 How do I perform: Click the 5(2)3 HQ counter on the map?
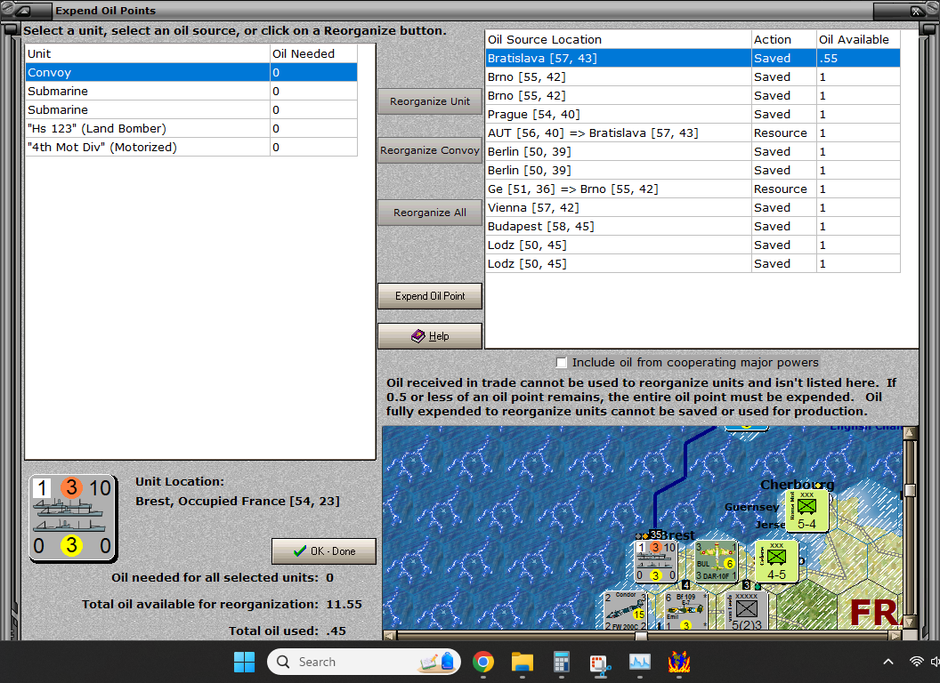(x=746, y=610)
